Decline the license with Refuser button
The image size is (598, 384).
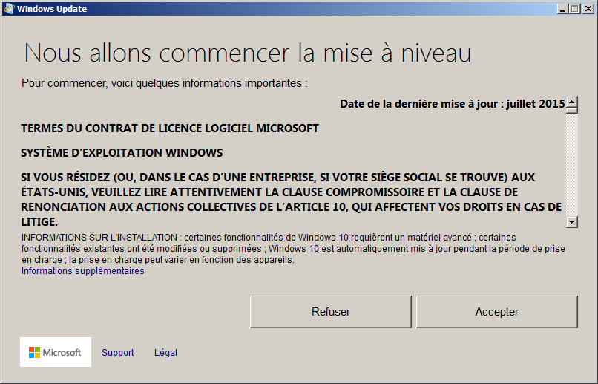(x=331, y=312)
